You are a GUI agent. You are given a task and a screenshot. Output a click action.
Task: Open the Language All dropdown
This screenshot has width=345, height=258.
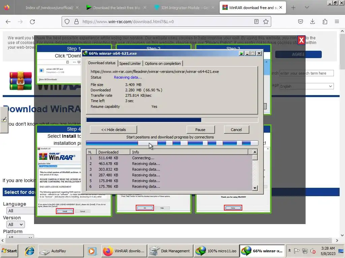click(x=21, y=211)
